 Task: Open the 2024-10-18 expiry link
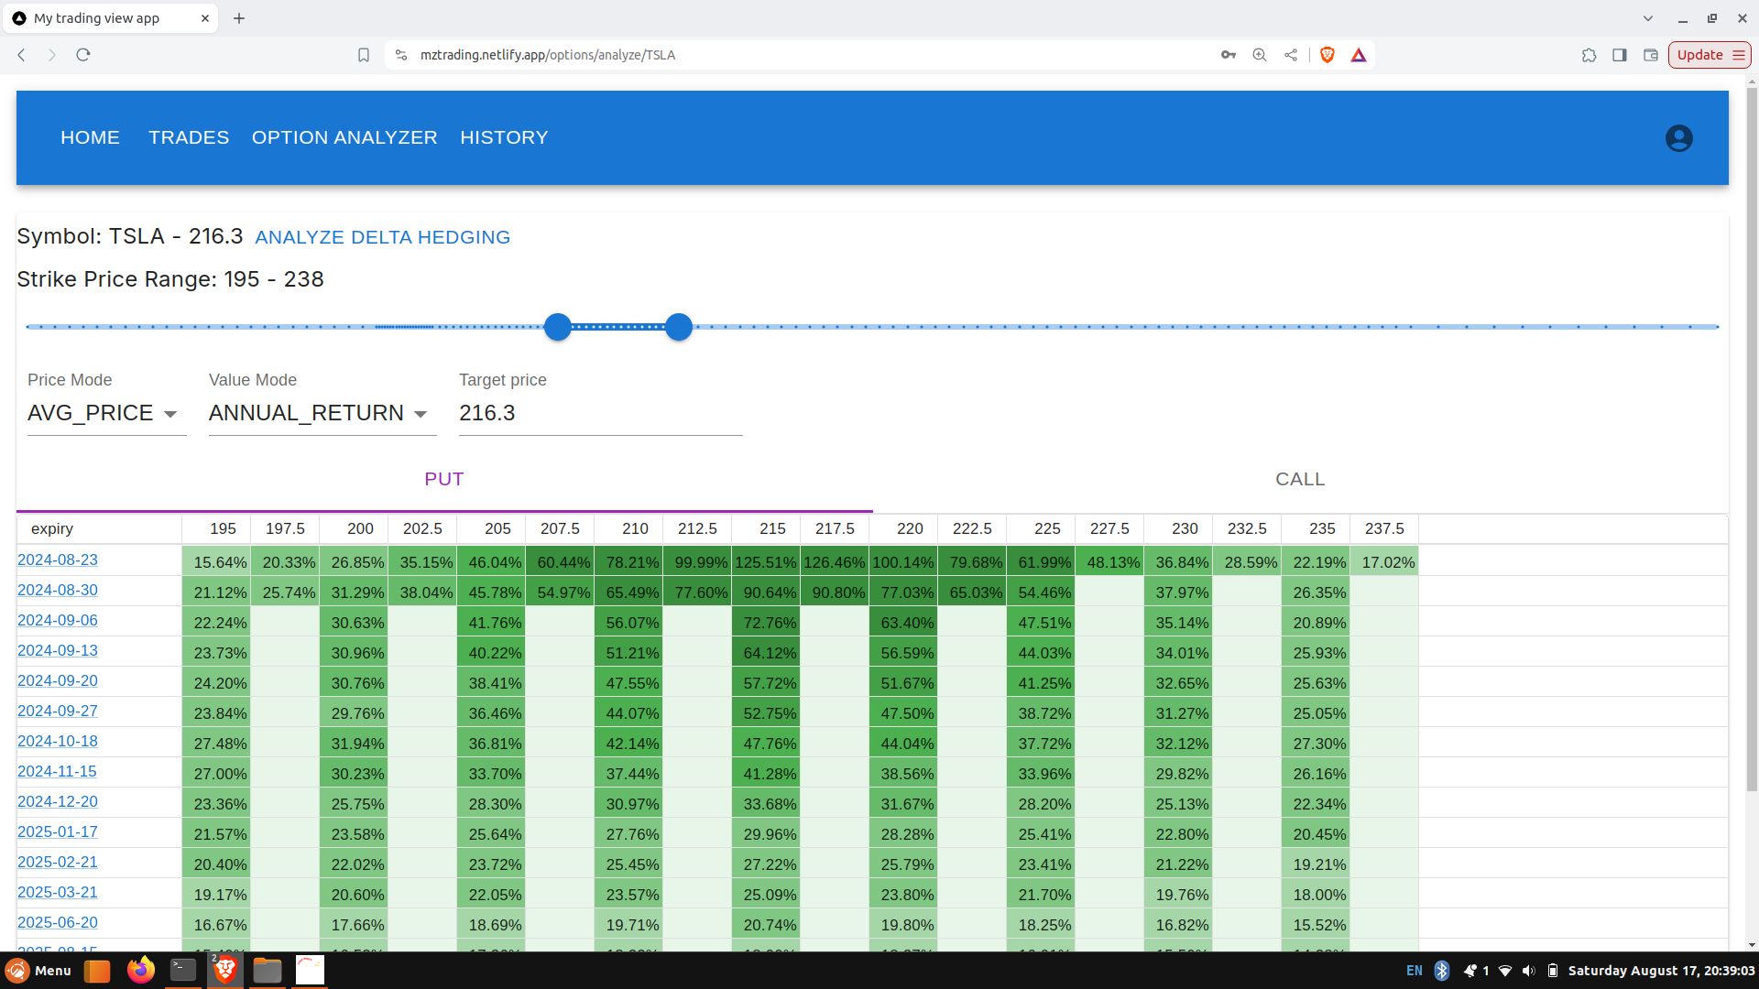tap(58, 741)
